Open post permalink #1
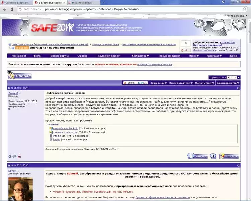251x201 pixels. (x=238, y=88)
